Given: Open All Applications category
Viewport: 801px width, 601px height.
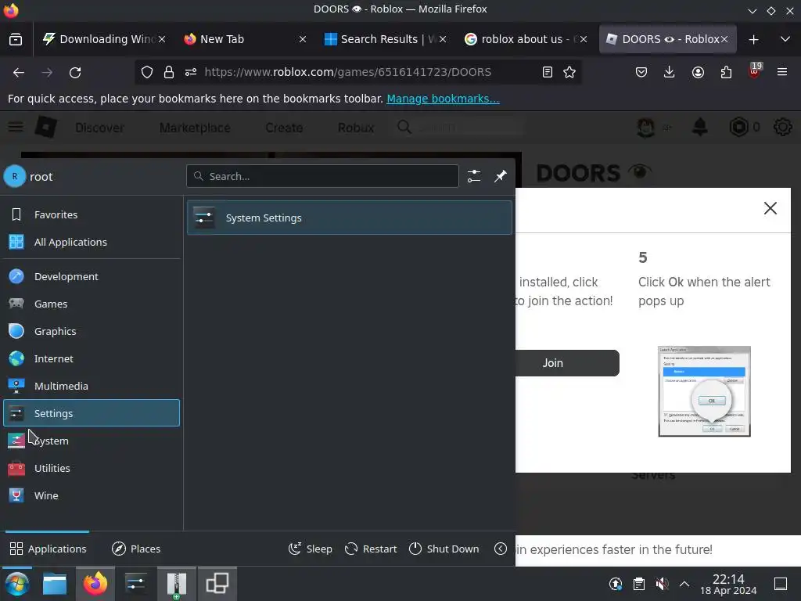Looking at the screenshot, I should click(x=92, y=242).
